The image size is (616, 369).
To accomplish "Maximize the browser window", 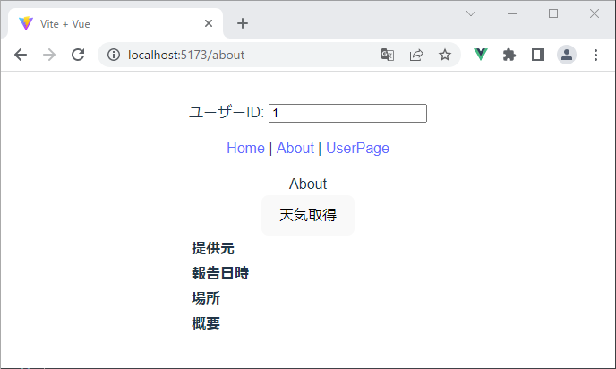I will (553, 13).
